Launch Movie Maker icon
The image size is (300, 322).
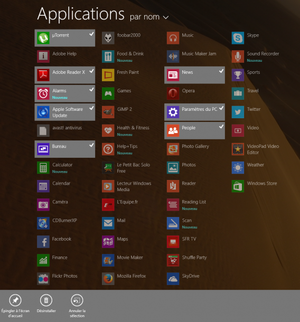coord(108,260)
